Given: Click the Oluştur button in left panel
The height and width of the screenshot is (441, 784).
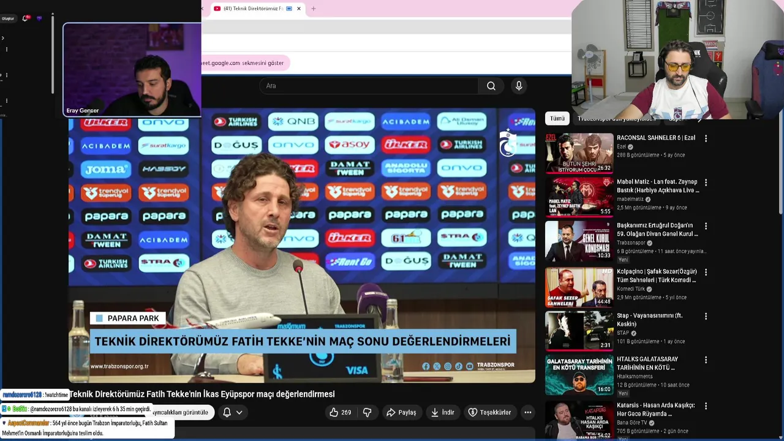Looking at the screenshot, I should 8,18.
